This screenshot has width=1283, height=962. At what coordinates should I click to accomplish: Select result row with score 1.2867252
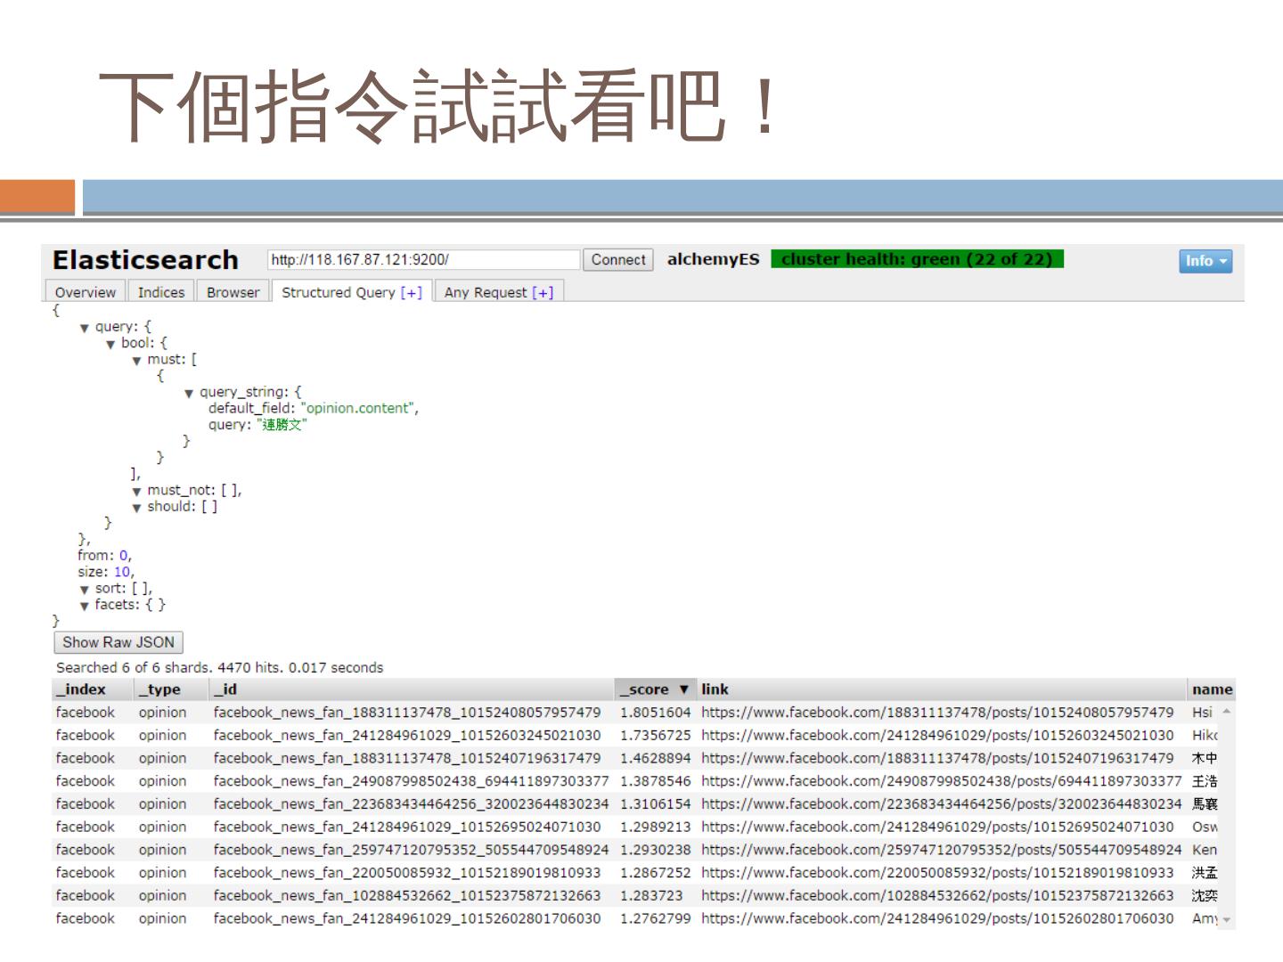635,873
